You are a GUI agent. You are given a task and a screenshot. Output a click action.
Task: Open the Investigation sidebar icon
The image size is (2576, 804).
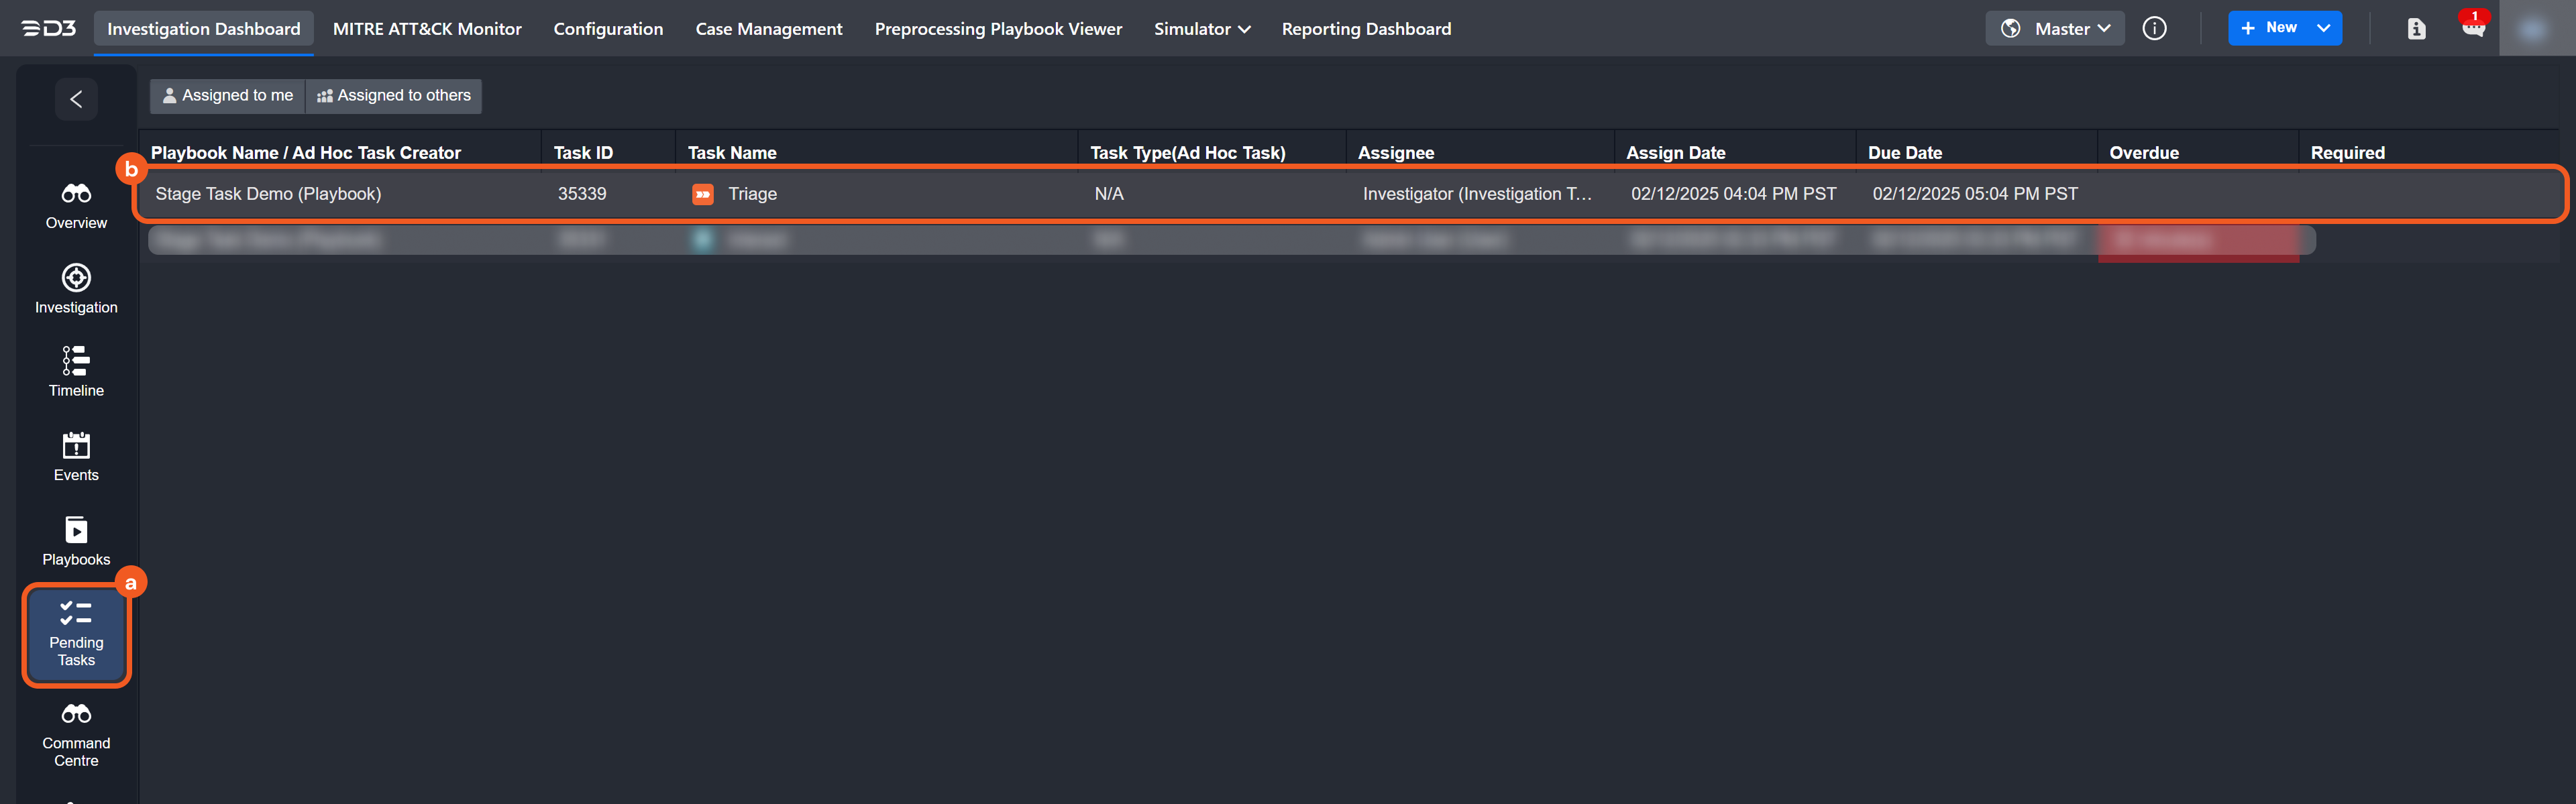(76, 288)
